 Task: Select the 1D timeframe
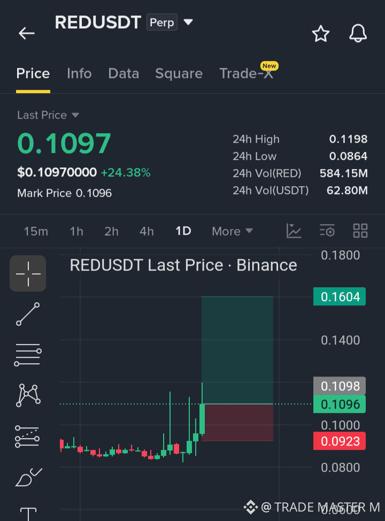coord(183,231)
